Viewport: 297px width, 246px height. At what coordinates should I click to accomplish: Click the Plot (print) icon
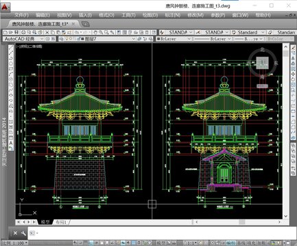pos(23,32)
